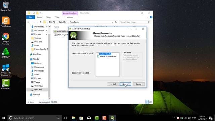The height and width of the screenshot is (121, 215).
Task: Select This PC in navigation pane
Action: [x=36, y=59]
